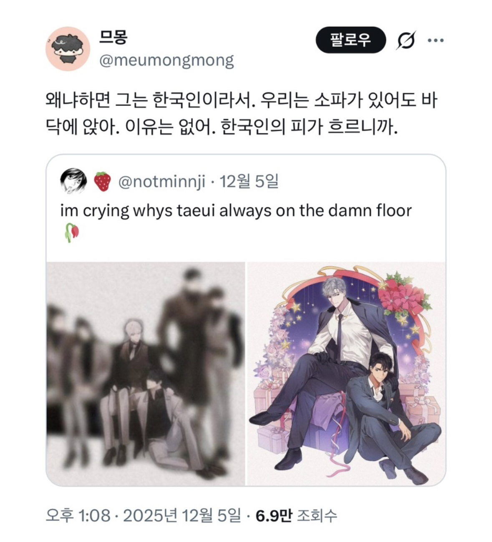Click the strawberry emoji display name
Screen dimensions: 492x542
102,182
